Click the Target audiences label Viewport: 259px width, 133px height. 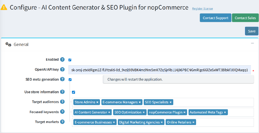click(x=45, y=102)
